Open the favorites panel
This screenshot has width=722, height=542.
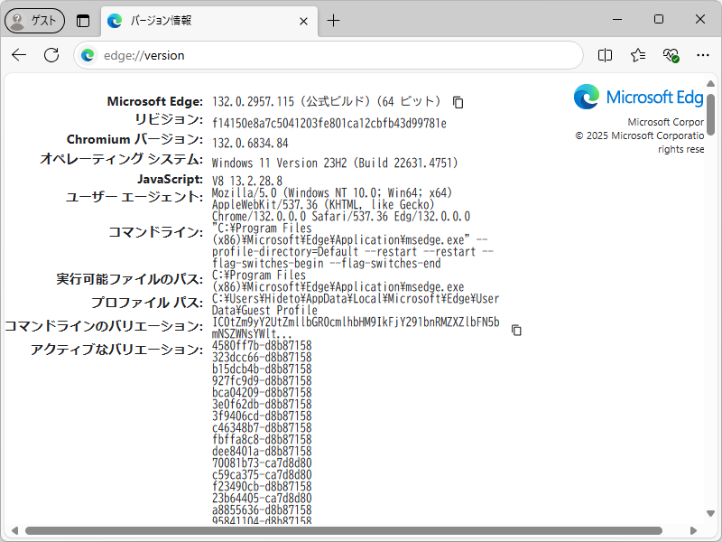637,55
